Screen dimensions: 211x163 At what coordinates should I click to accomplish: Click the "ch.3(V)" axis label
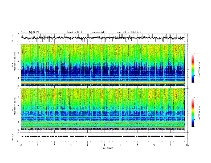[x=13, y=137]
